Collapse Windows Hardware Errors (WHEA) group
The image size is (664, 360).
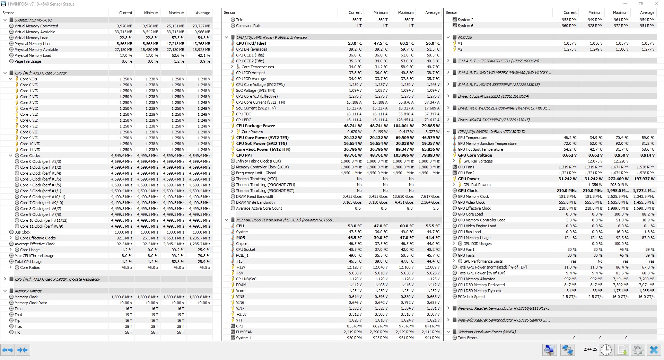point(448,332)
